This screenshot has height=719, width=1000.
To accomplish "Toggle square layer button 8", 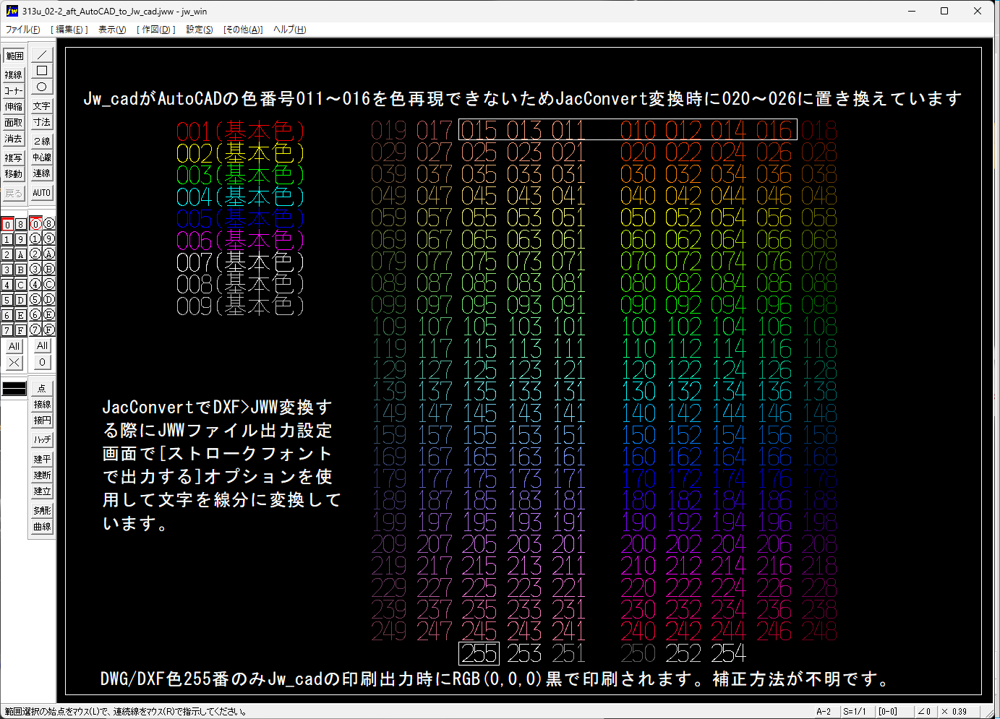I will point(21,224).
